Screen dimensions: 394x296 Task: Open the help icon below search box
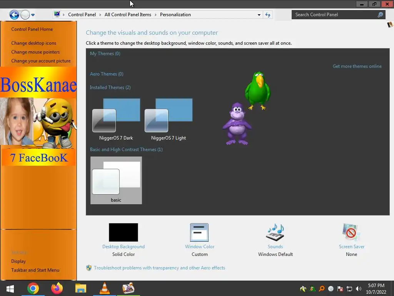pyautogui.click(x=390, y=24)
